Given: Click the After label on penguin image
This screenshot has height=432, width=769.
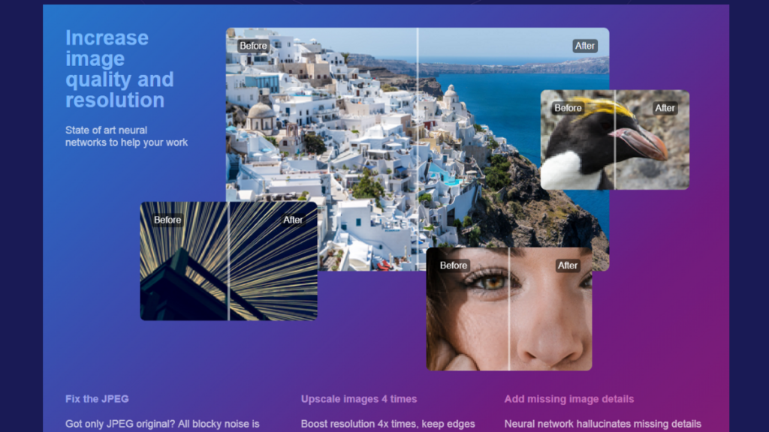Looking at the screenshot, I should pyautogui.click(x=665, y=108).
